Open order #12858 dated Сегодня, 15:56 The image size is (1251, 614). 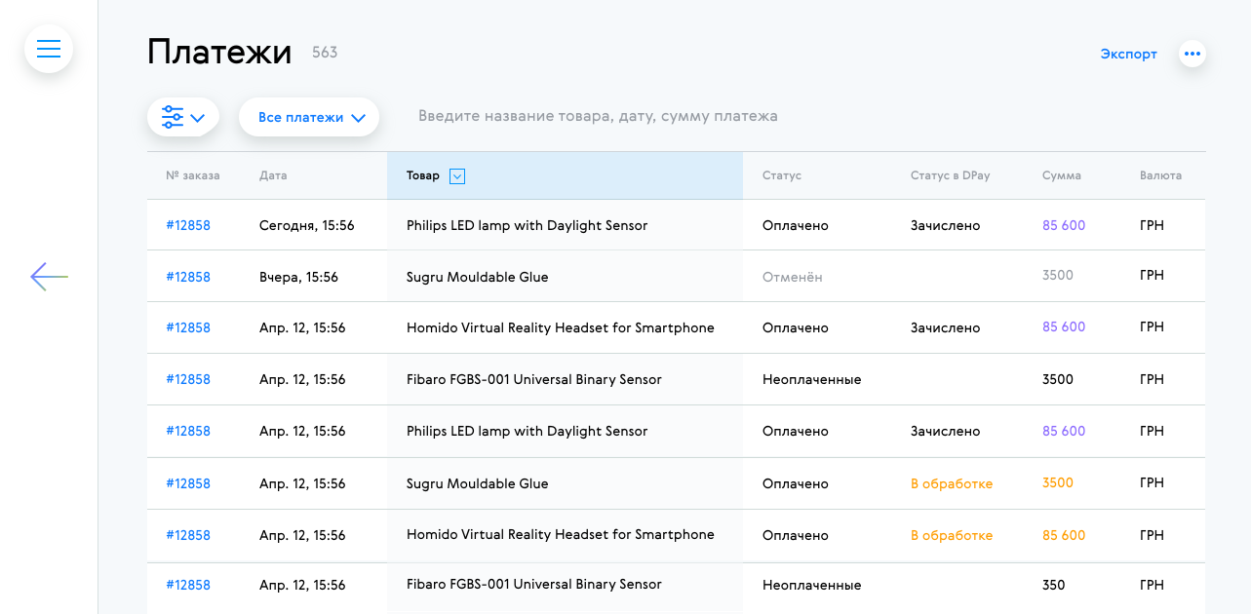pos(188,225)
